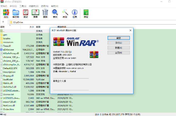
Task: Go up one folder using the up arrow
Action: click(x=3, y=22)
